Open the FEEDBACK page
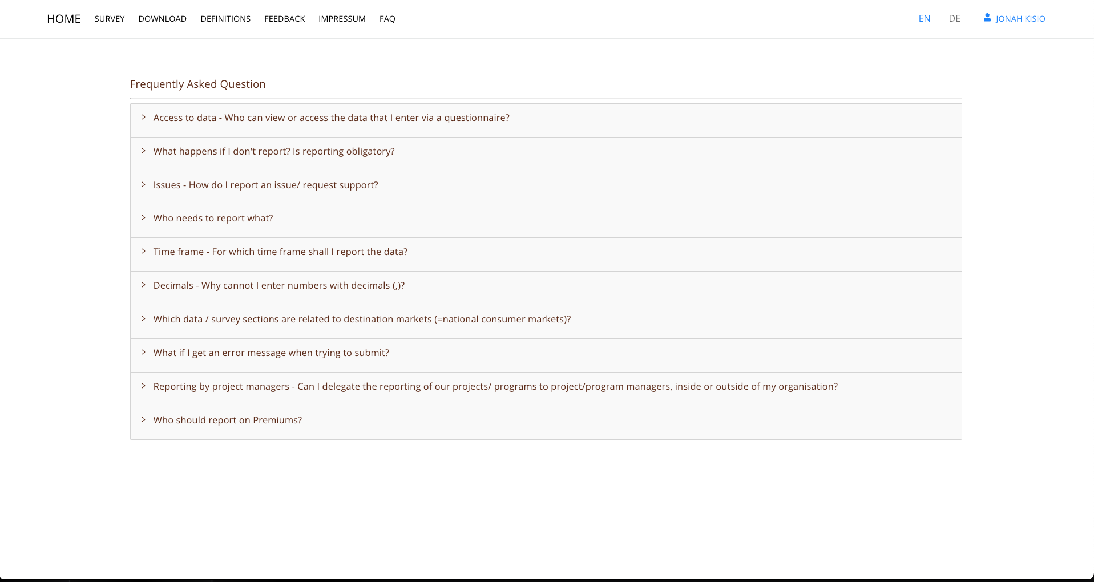The image size is (1094, 582). click(285, 19)
